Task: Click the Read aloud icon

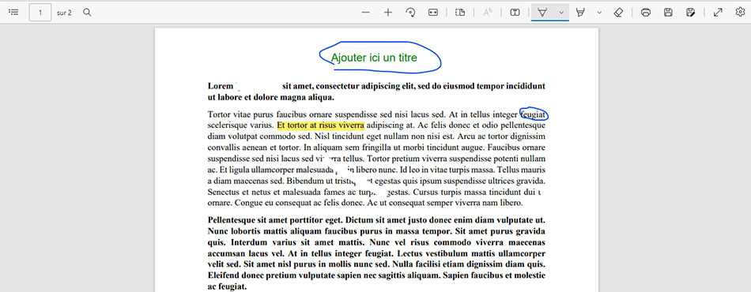Action: point(488,13)
